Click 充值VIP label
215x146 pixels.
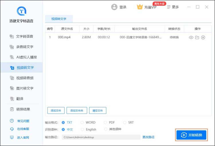tap(150, 7)
